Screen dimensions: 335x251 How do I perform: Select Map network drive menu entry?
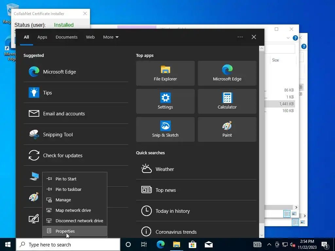coord(75,210)
